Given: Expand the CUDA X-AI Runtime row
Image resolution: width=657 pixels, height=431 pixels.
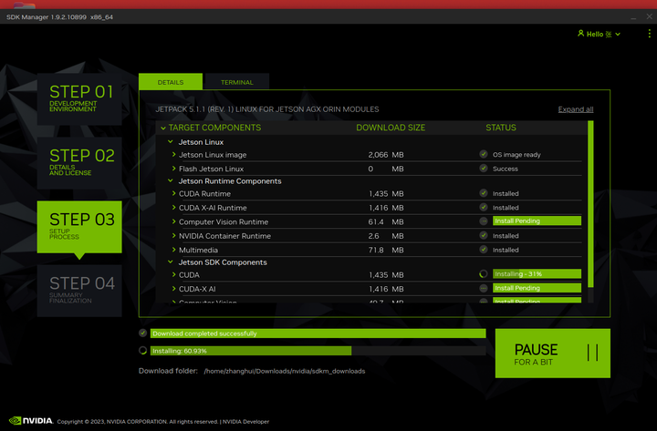Looking at the screenshot, I should pos(174,208).
